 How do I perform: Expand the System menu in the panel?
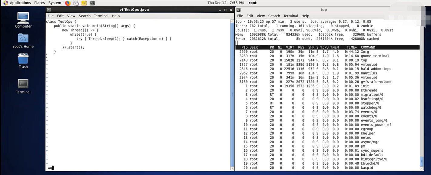[x=55, y=3]
